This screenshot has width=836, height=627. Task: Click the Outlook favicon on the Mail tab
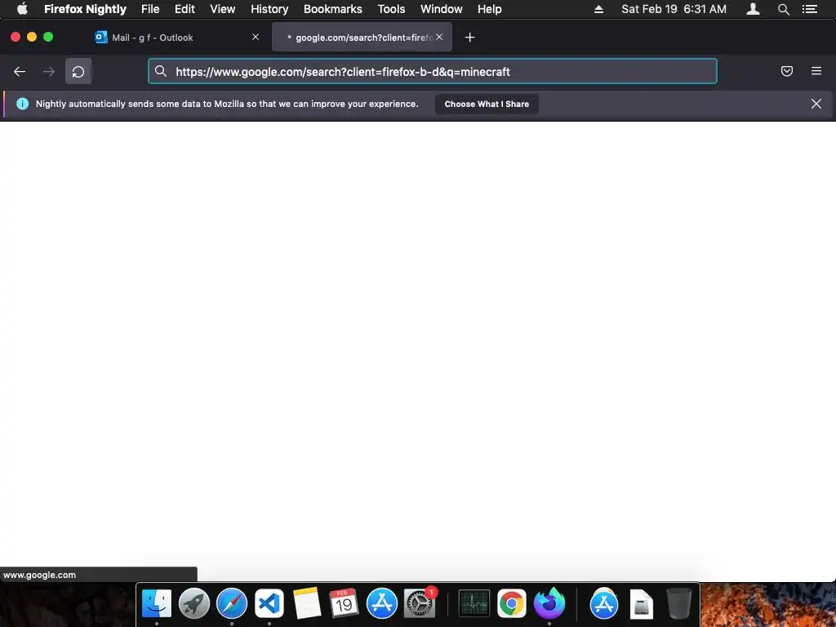click(100, 37)
